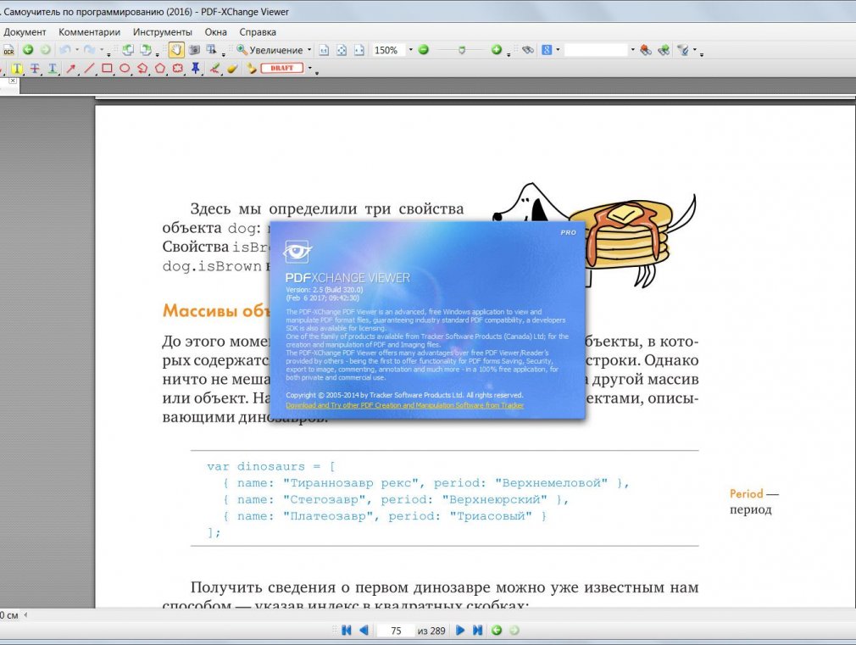Click the redo arrow icon
856x645 pixels.
[90, 50]
